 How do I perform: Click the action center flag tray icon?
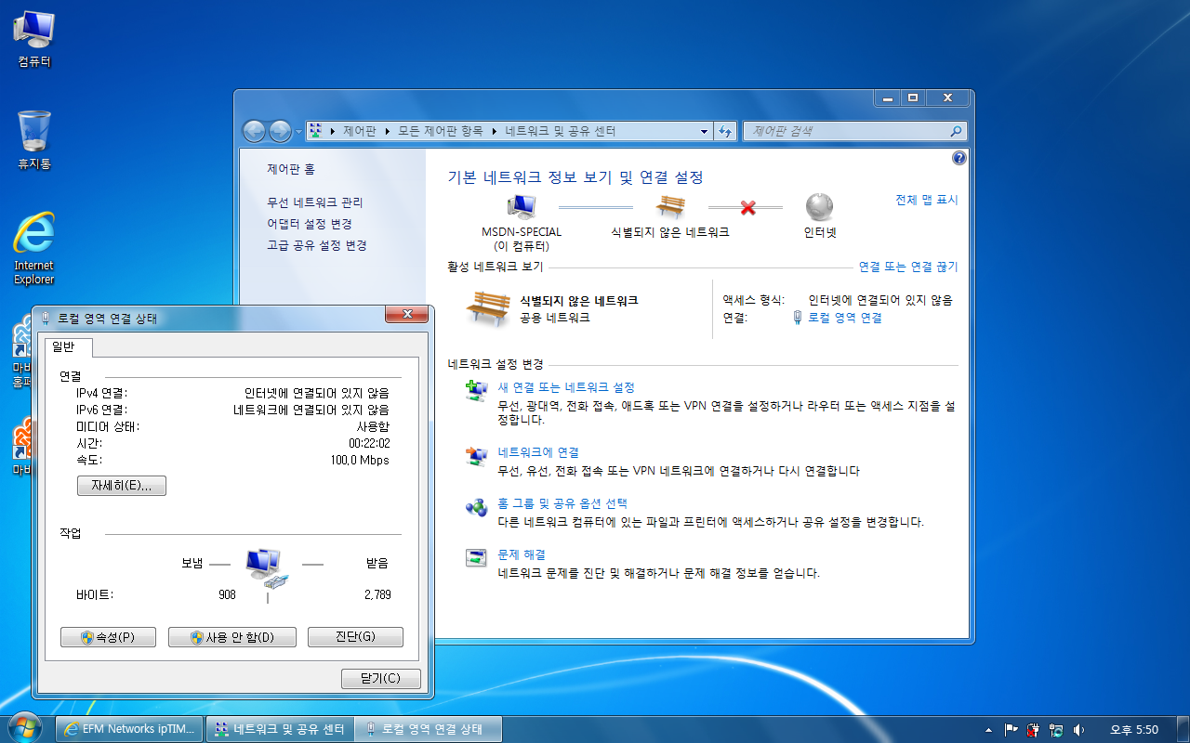click(x=1010, y=730)
